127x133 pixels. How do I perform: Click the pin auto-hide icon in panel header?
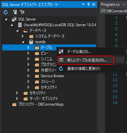click(x=89, y=4)
